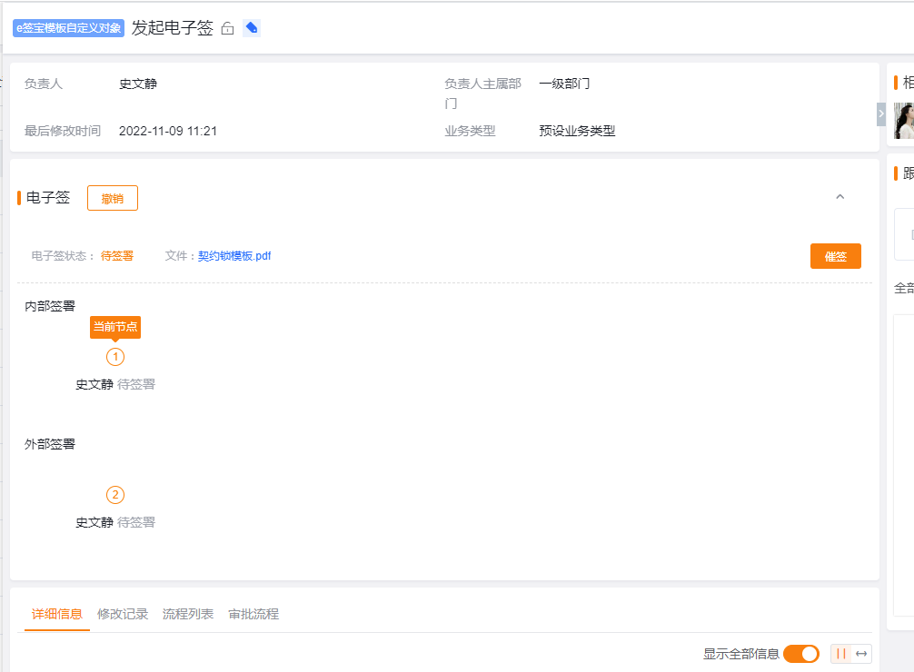
Task: Select the single-column wide layout icon
Action: click(x=861, y=654)
